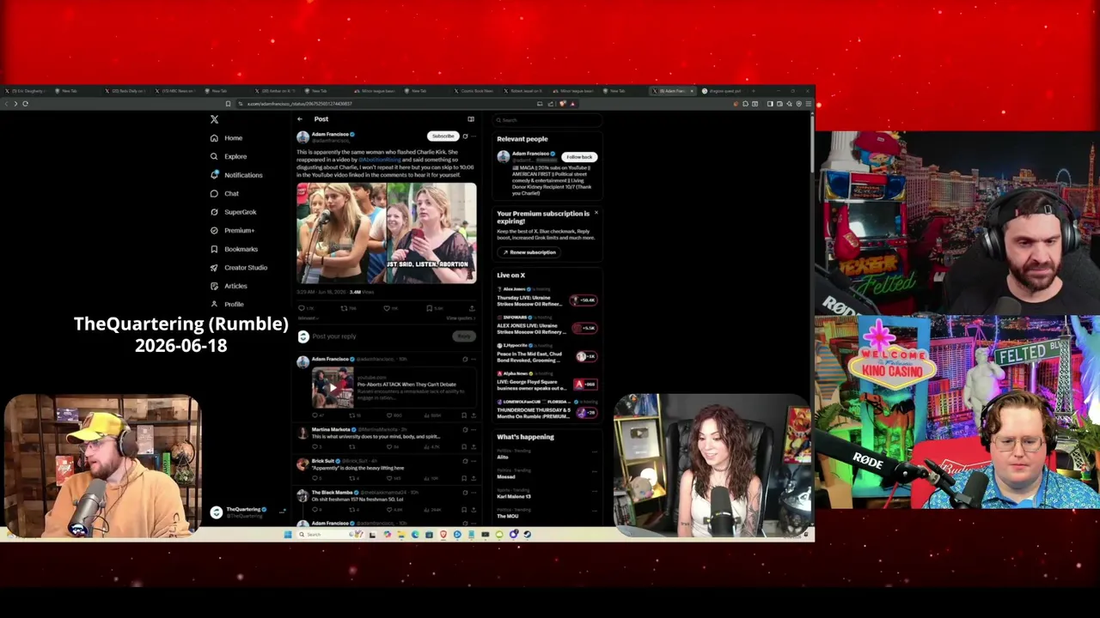Open Alex Jones Thursday LIVE stream
Viewport: 1100px width, 618px height.
(547, 299)
